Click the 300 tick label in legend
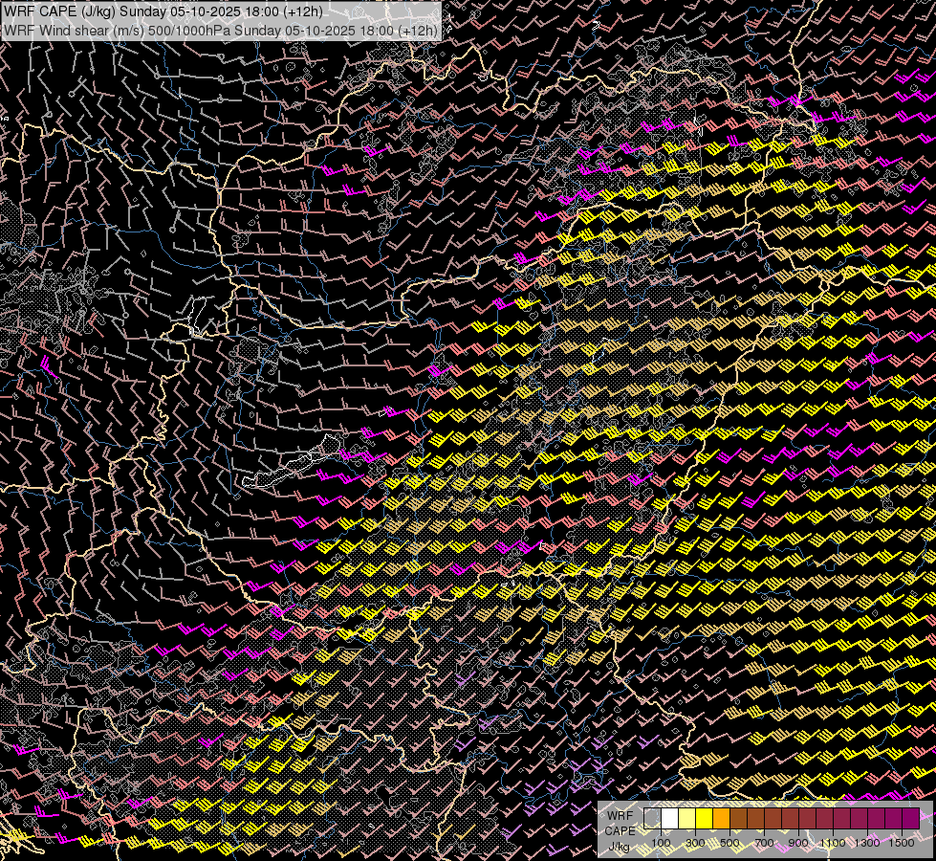936x861 pixels. click(695, 842)
